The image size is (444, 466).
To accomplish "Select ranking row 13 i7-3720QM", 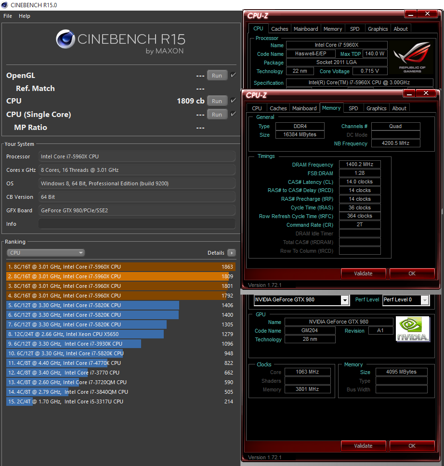I will click(121, 382).
